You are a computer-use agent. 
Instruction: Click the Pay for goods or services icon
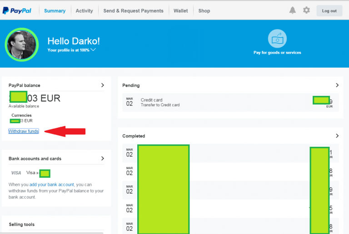277,39
